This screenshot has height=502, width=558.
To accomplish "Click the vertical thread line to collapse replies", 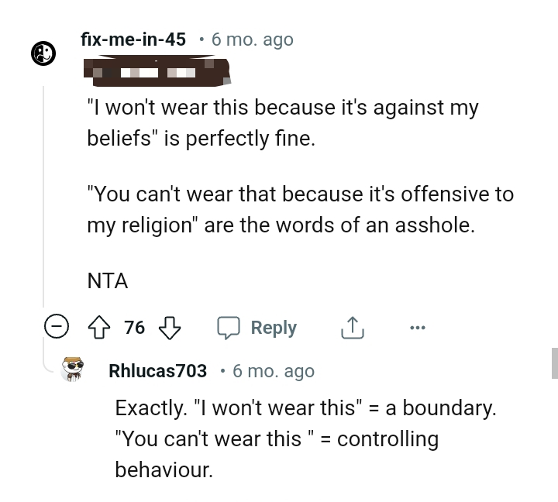I will tap(43, 194).
